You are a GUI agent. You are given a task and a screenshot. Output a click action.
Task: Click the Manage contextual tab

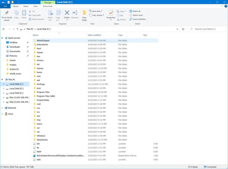(x=48, y=2)
